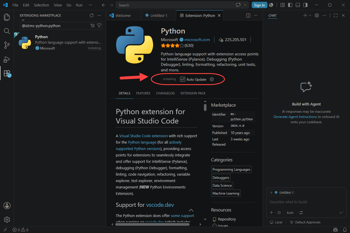
Task: Click the title bar Search command center
Action: coord(175,5)
